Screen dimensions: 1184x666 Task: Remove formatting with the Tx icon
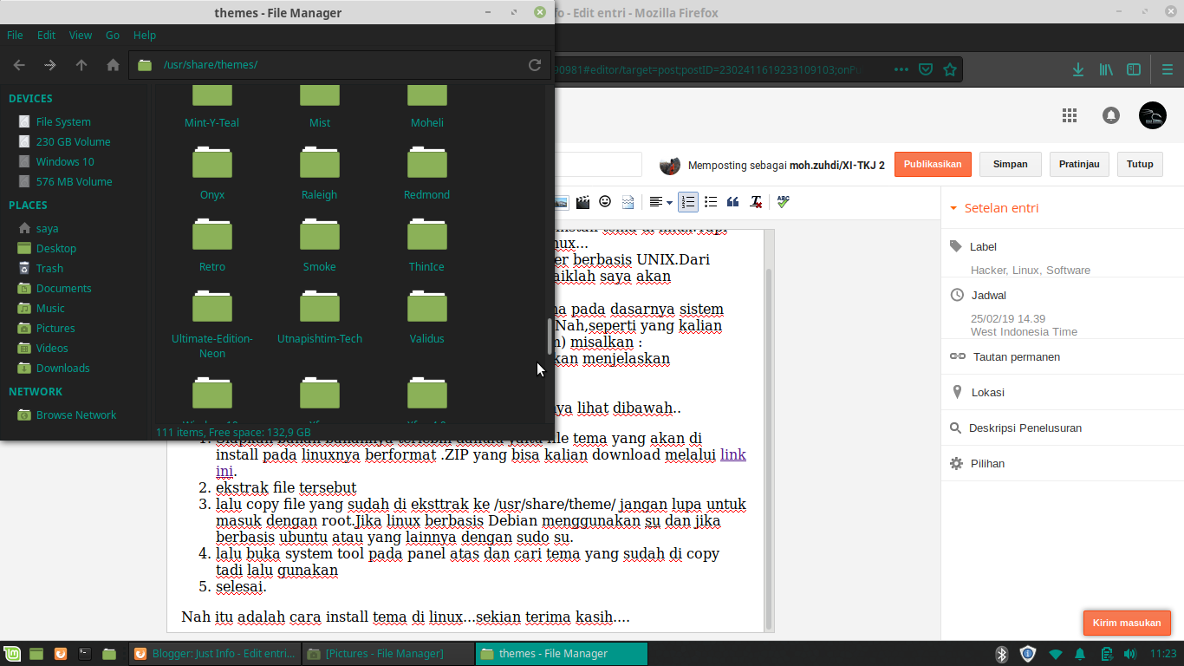[755, 202]
